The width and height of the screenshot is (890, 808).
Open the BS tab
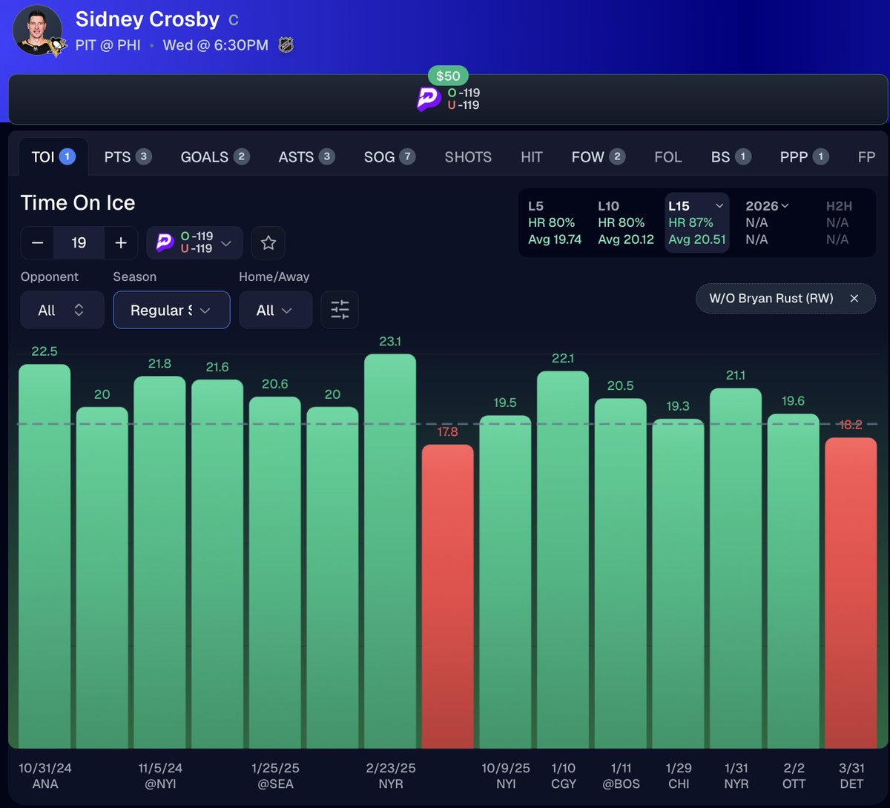click(731, 156)
